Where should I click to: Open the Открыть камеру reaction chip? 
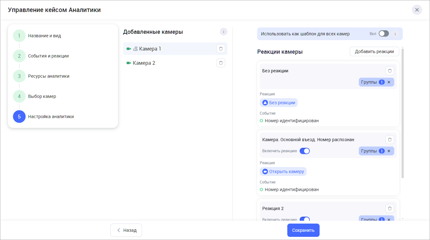pos(283,171)
